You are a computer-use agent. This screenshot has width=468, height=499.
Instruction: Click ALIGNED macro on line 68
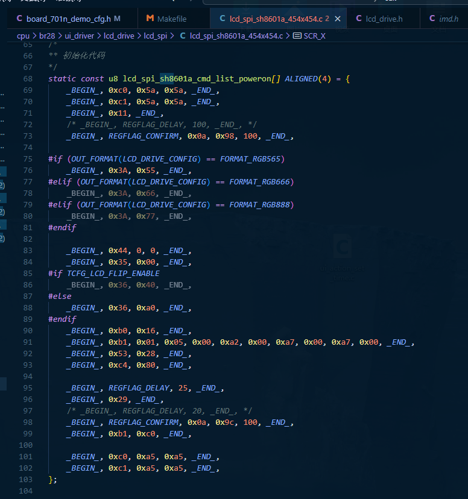[301, 78]
